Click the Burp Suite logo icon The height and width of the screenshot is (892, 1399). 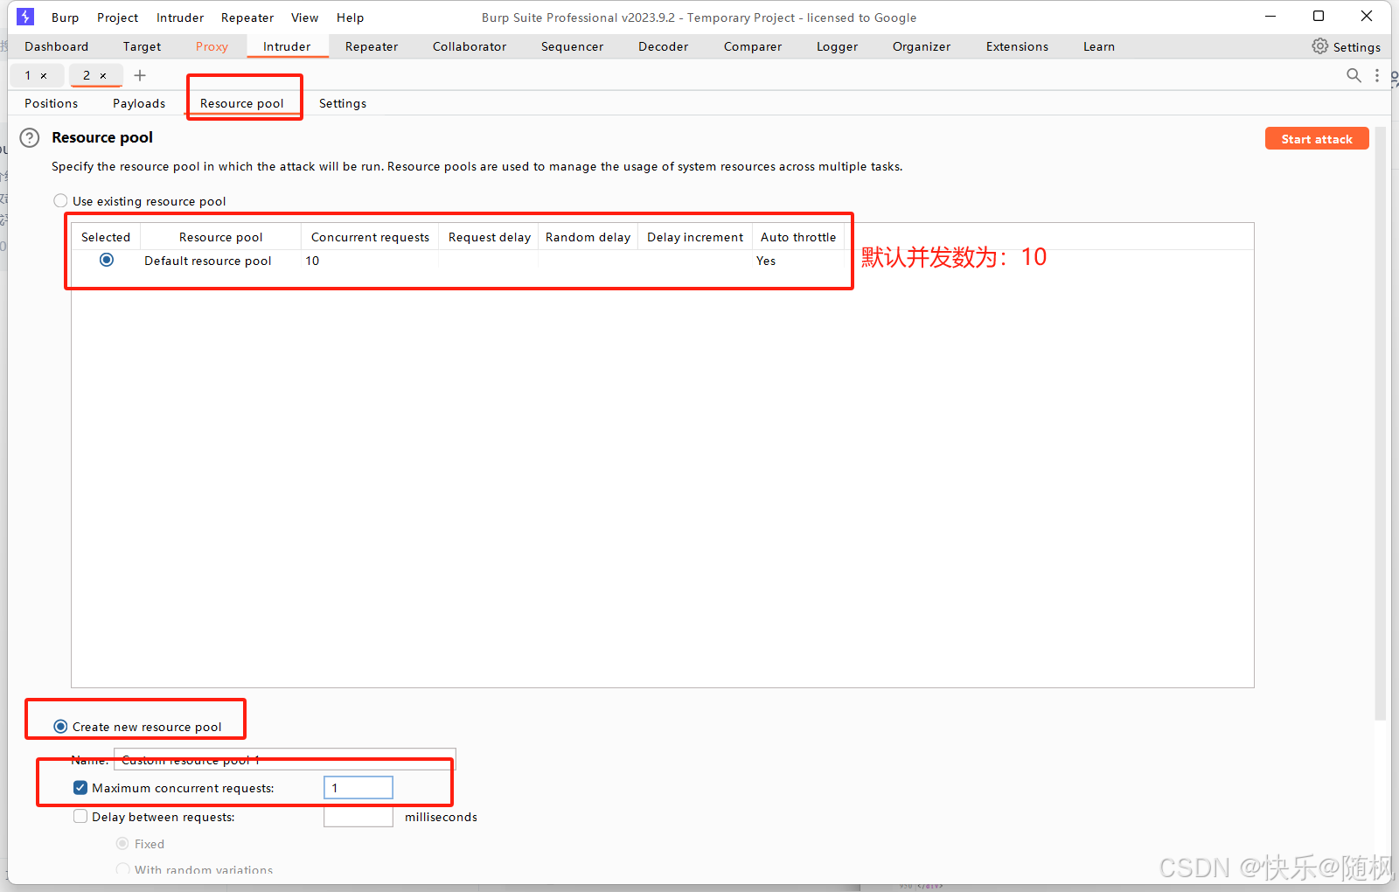[x=25, y=17]
